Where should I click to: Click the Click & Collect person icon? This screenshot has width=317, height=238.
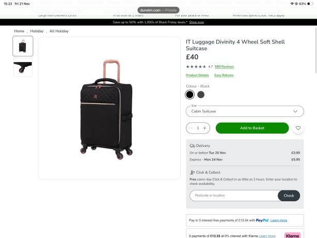click(x=192, y=172)
